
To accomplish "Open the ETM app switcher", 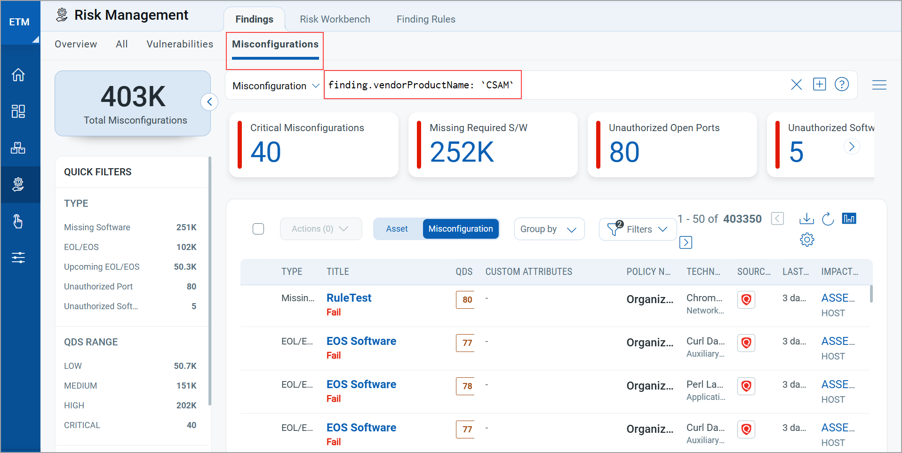I will 20,23.
